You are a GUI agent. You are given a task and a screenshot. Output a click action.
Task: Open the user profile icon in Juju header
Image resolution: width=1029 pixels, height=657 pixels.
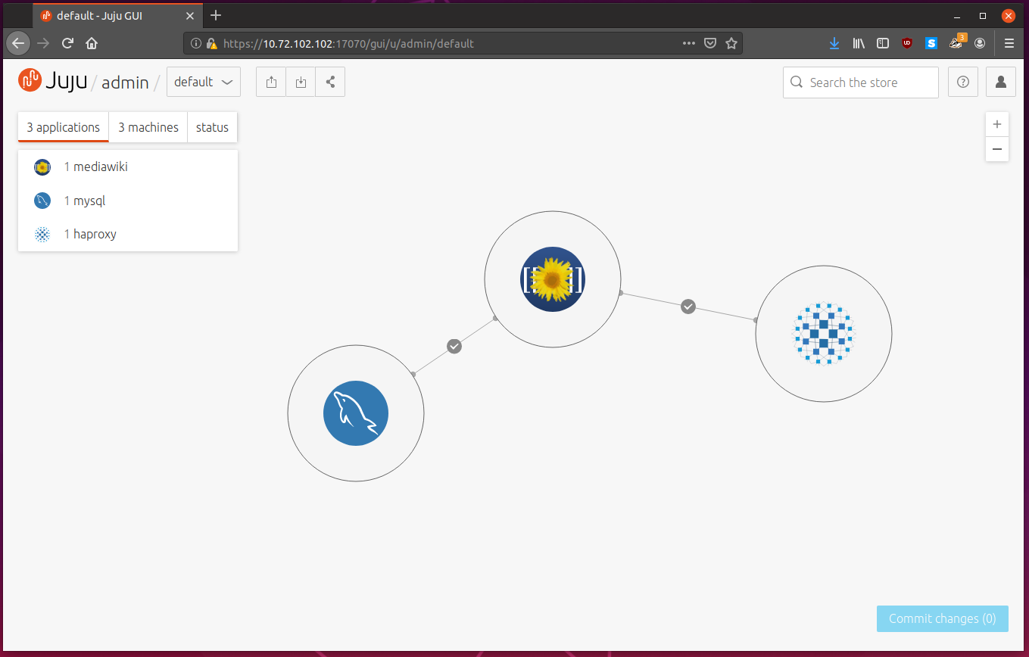[1000, 83]
